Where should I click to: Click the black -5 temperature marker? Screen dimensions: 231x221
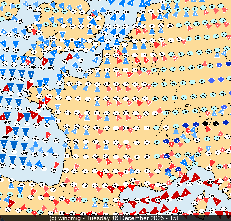206,123
